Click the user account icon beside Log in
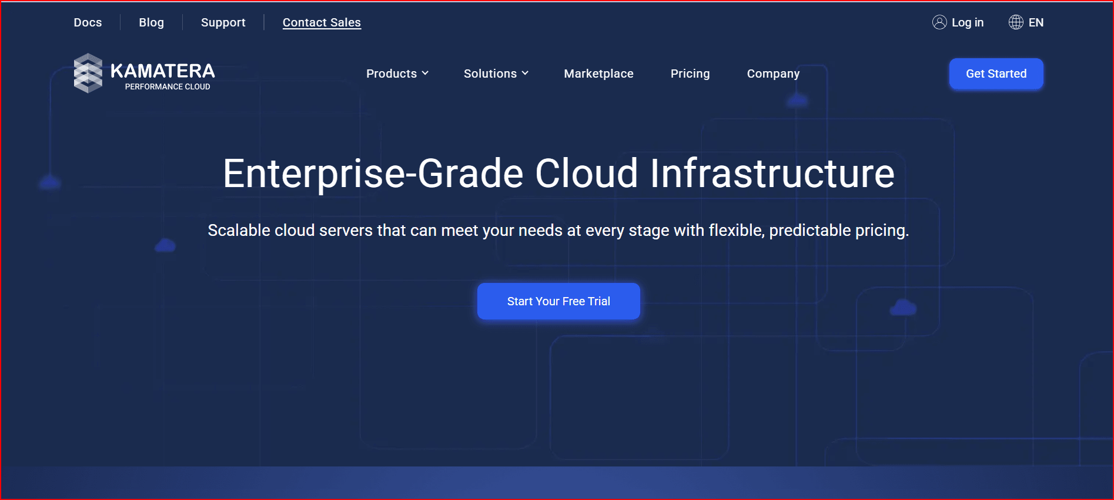This screenshot has height=500, width=1114. click(x=939, y=22)
